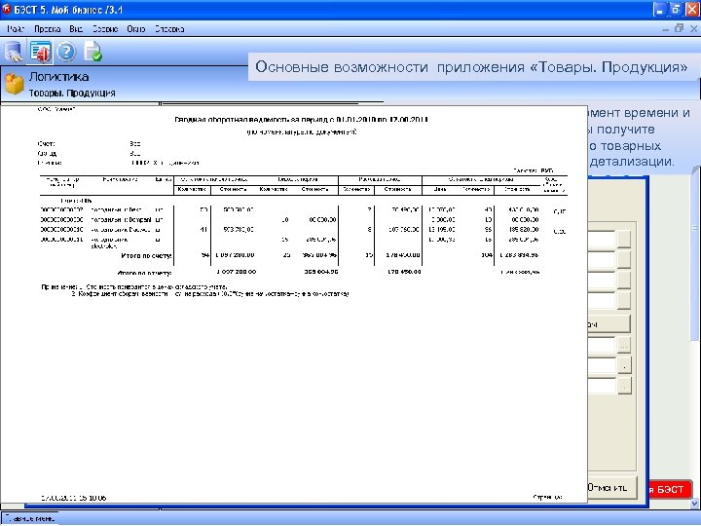Click ellipsis browse button beside the lowest field
Image resolution: width=701 pixels, height=526 pixels.
624,387
